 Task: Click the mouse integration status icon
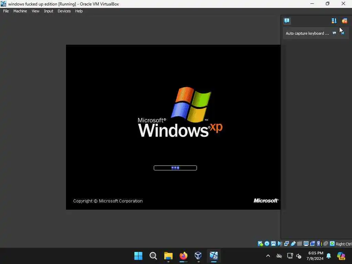[x=326, y=244]
